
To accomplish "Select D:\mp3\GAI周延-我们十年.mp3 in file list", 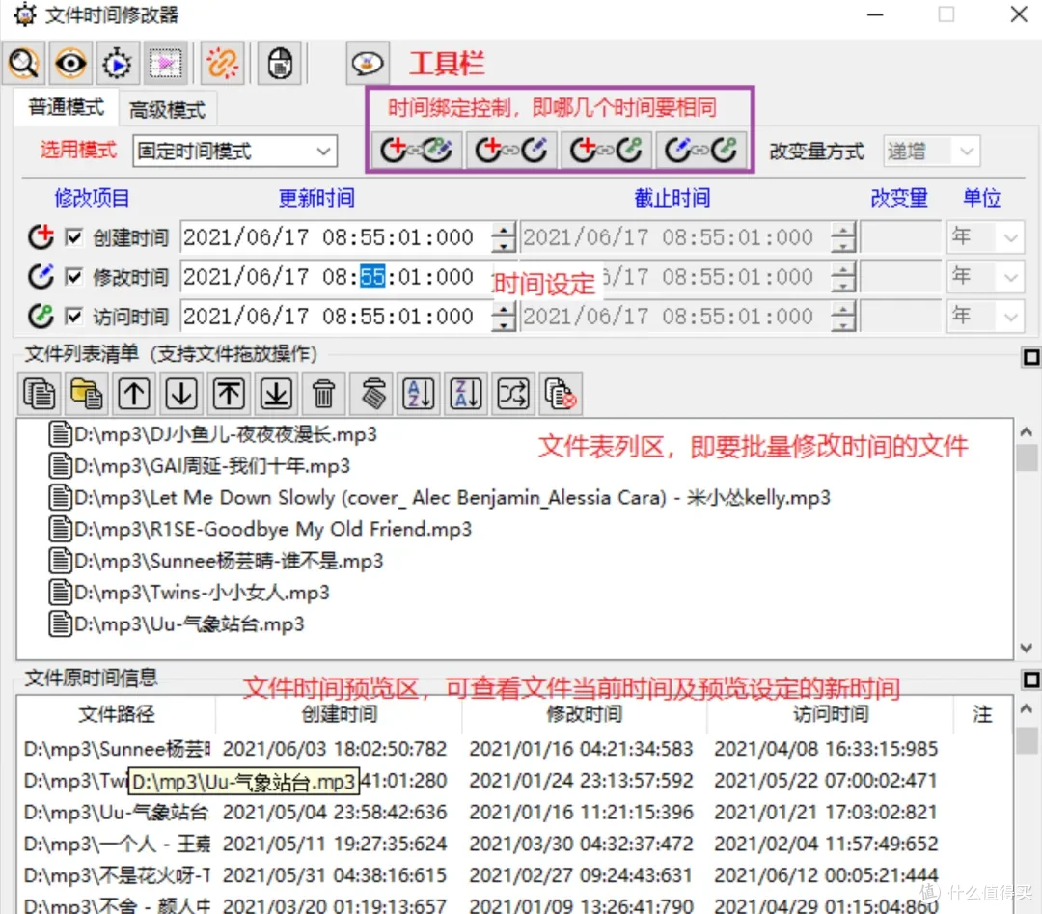I will click(200, 466).
